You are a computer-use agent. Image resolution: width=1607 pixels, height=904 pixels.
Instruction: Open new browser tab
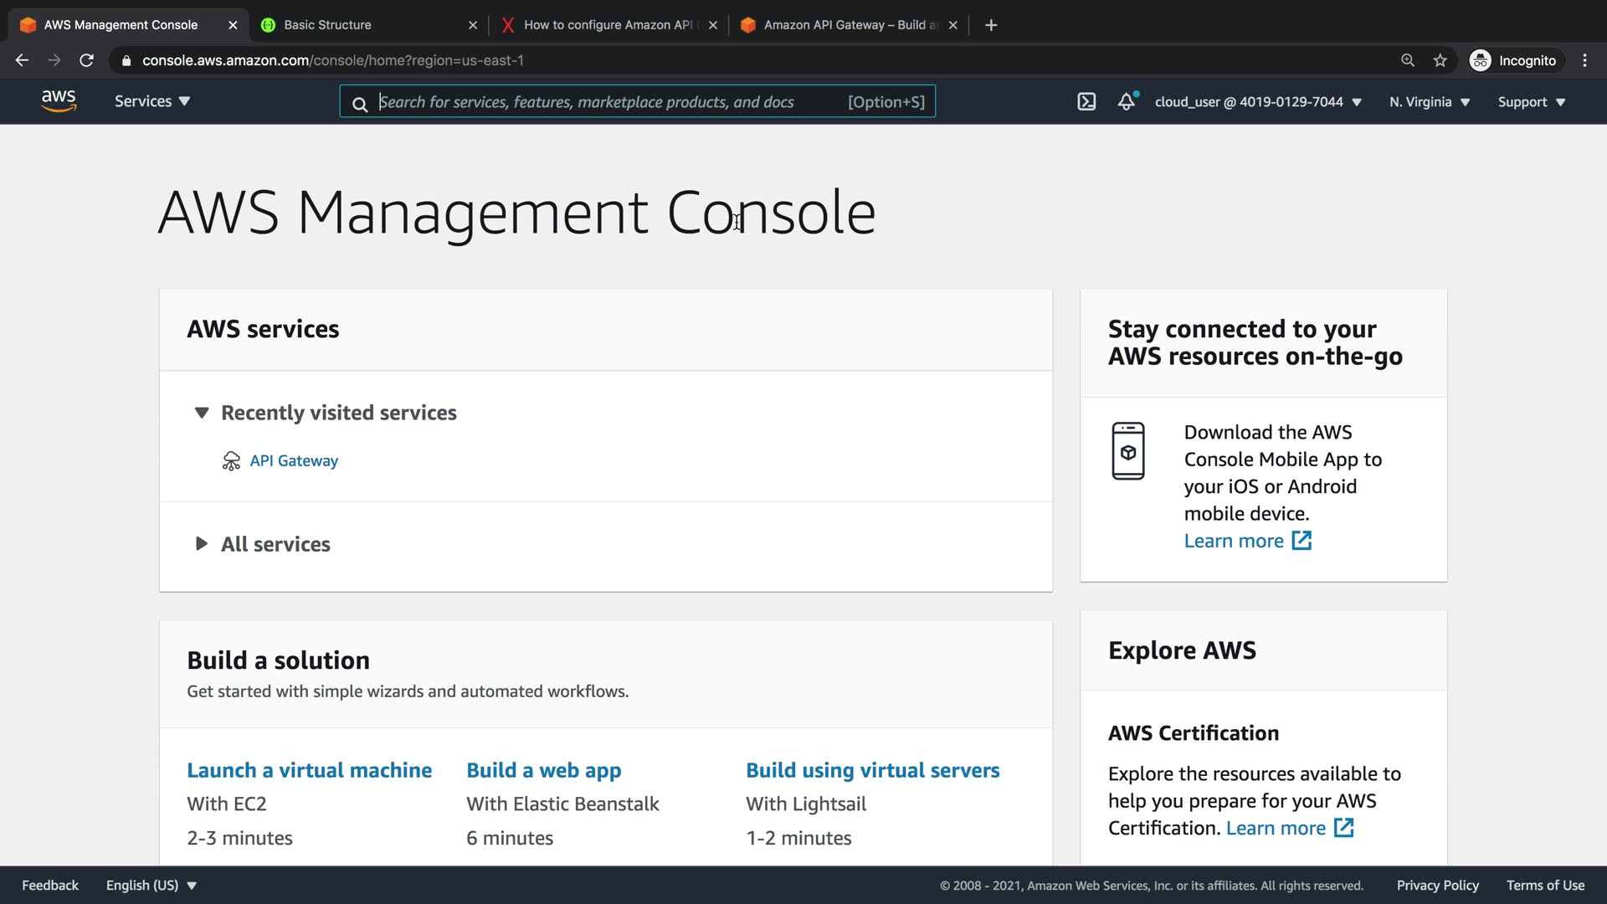[x=991, y=25]
